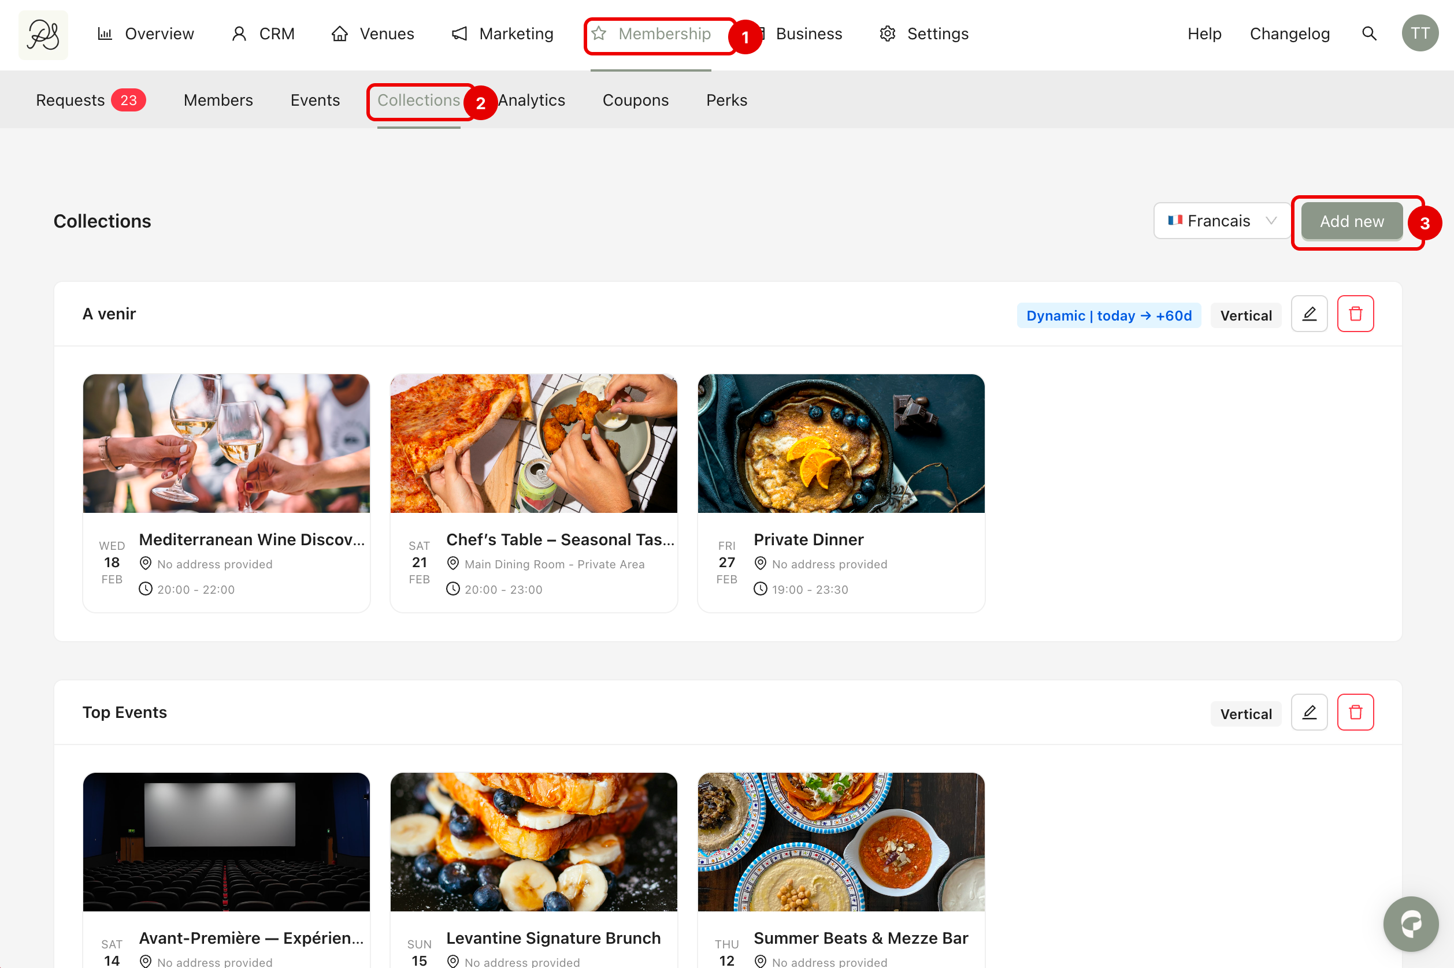Open the search magnifier icon

click(x=1369, y=34)
